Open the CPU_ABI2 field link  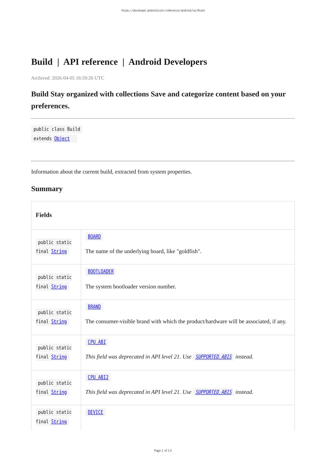coord(98,377)
